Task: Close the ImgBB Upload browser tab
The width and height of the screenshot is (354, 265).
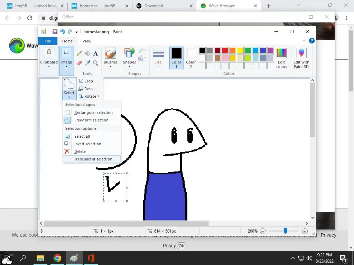Action: (62, 6)
